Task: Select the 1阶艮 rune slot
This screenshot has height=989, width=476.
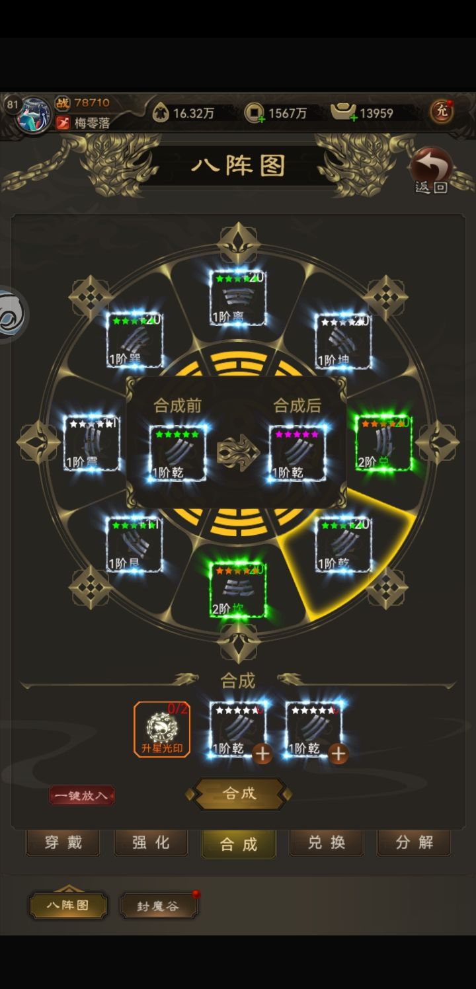Action: pyautogui.click(x=134, y=545)
